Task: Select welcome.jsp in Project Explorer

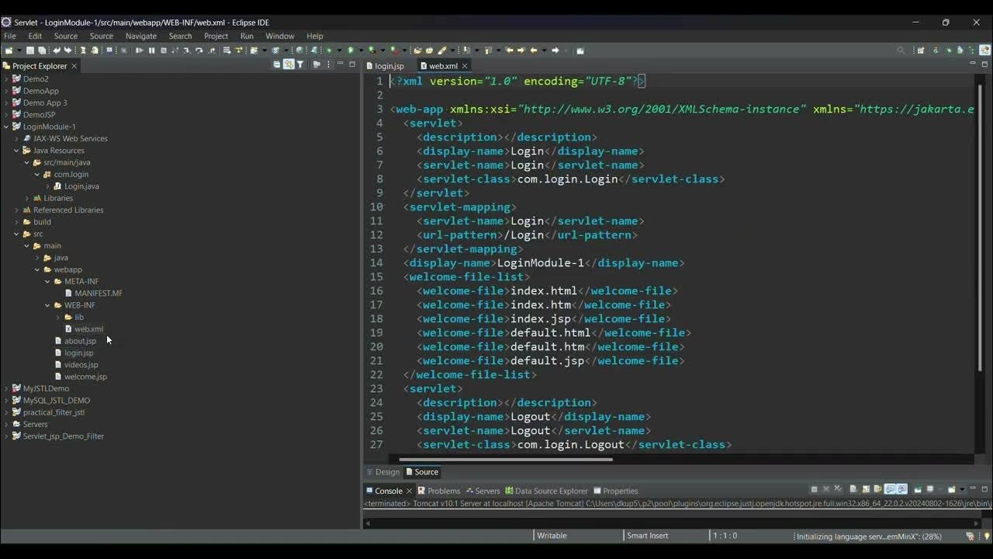Action: coord(85,377)
